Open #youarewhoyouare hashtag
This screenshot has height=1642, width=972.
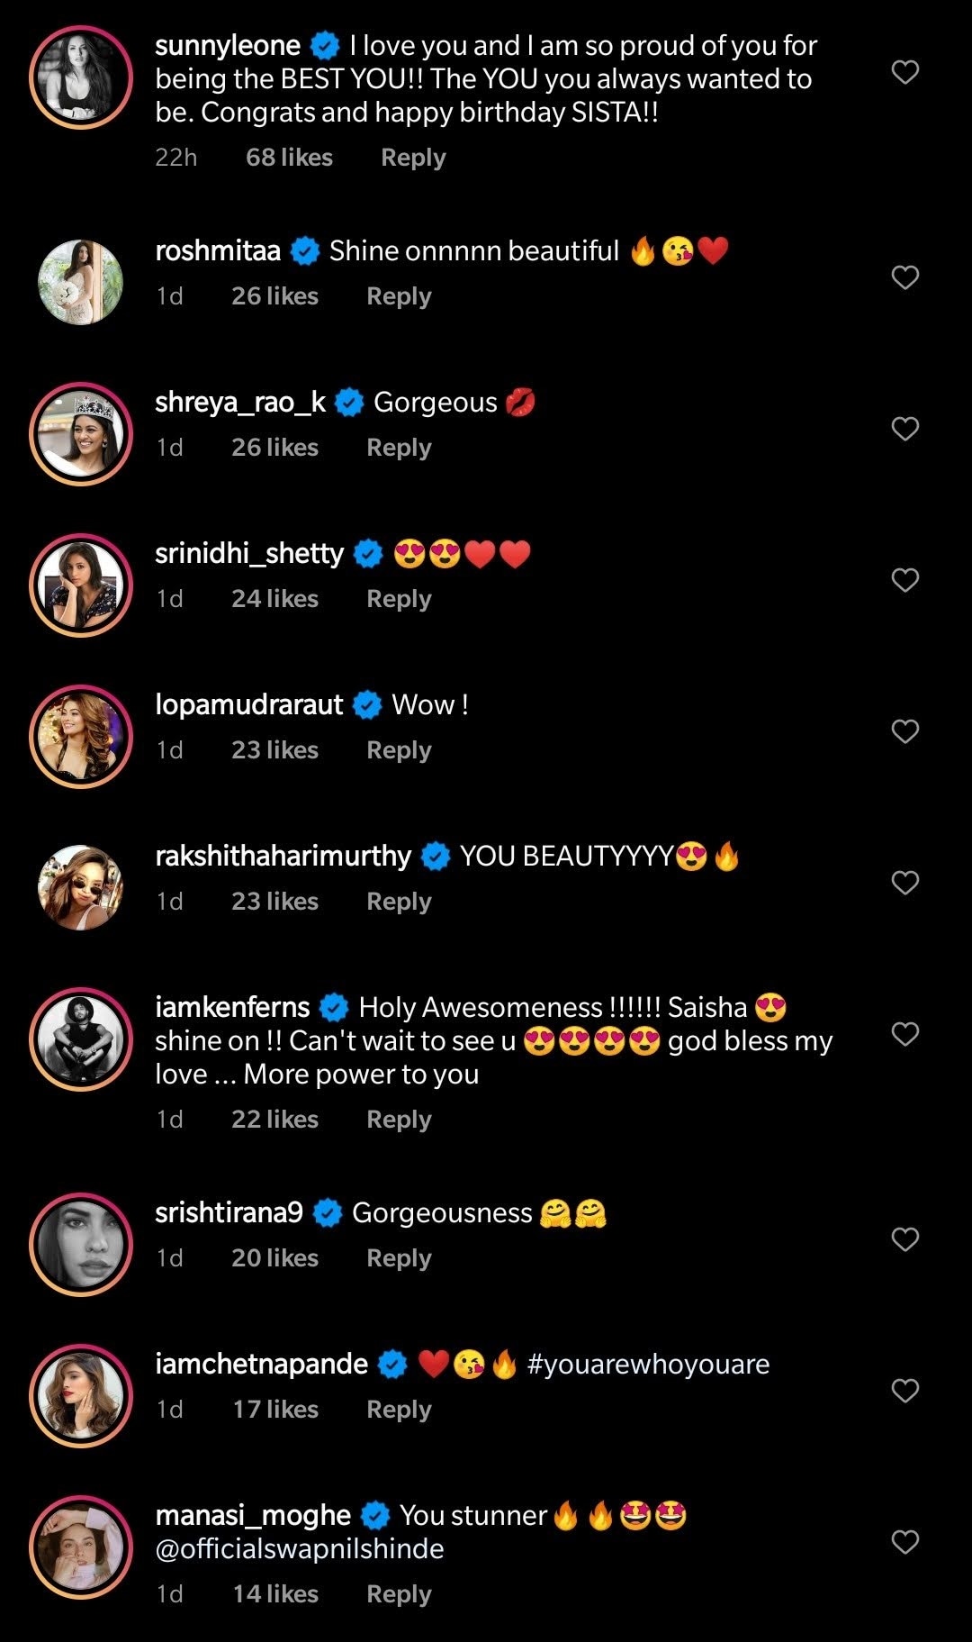648,1365
